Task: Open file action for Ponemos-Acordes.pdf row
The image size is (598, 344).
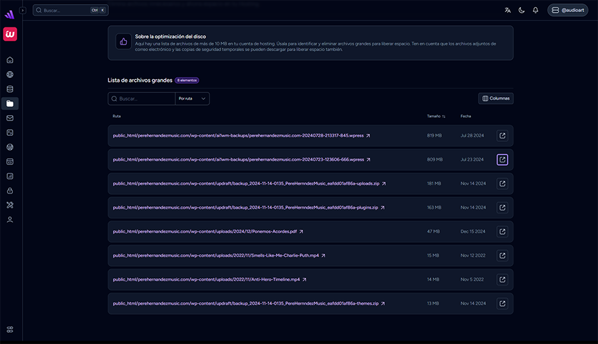Action: tap(502, 232)
